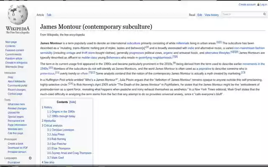Open the Bohemians link
This screenshot has height=167, width=268.
[113, 58]
